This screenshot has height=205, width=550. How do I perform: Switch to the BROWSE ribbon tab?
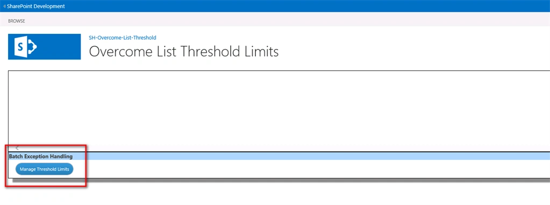(17, 21)
